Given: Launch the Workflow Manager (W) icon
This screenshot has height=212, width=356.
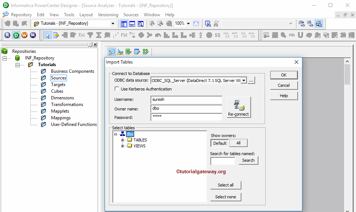Looking at the screenshot, I should [24, 35].
